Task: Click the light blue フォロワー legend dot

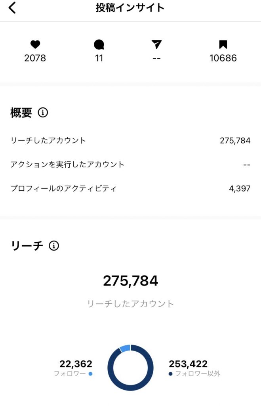Action: tap(91, 373)
